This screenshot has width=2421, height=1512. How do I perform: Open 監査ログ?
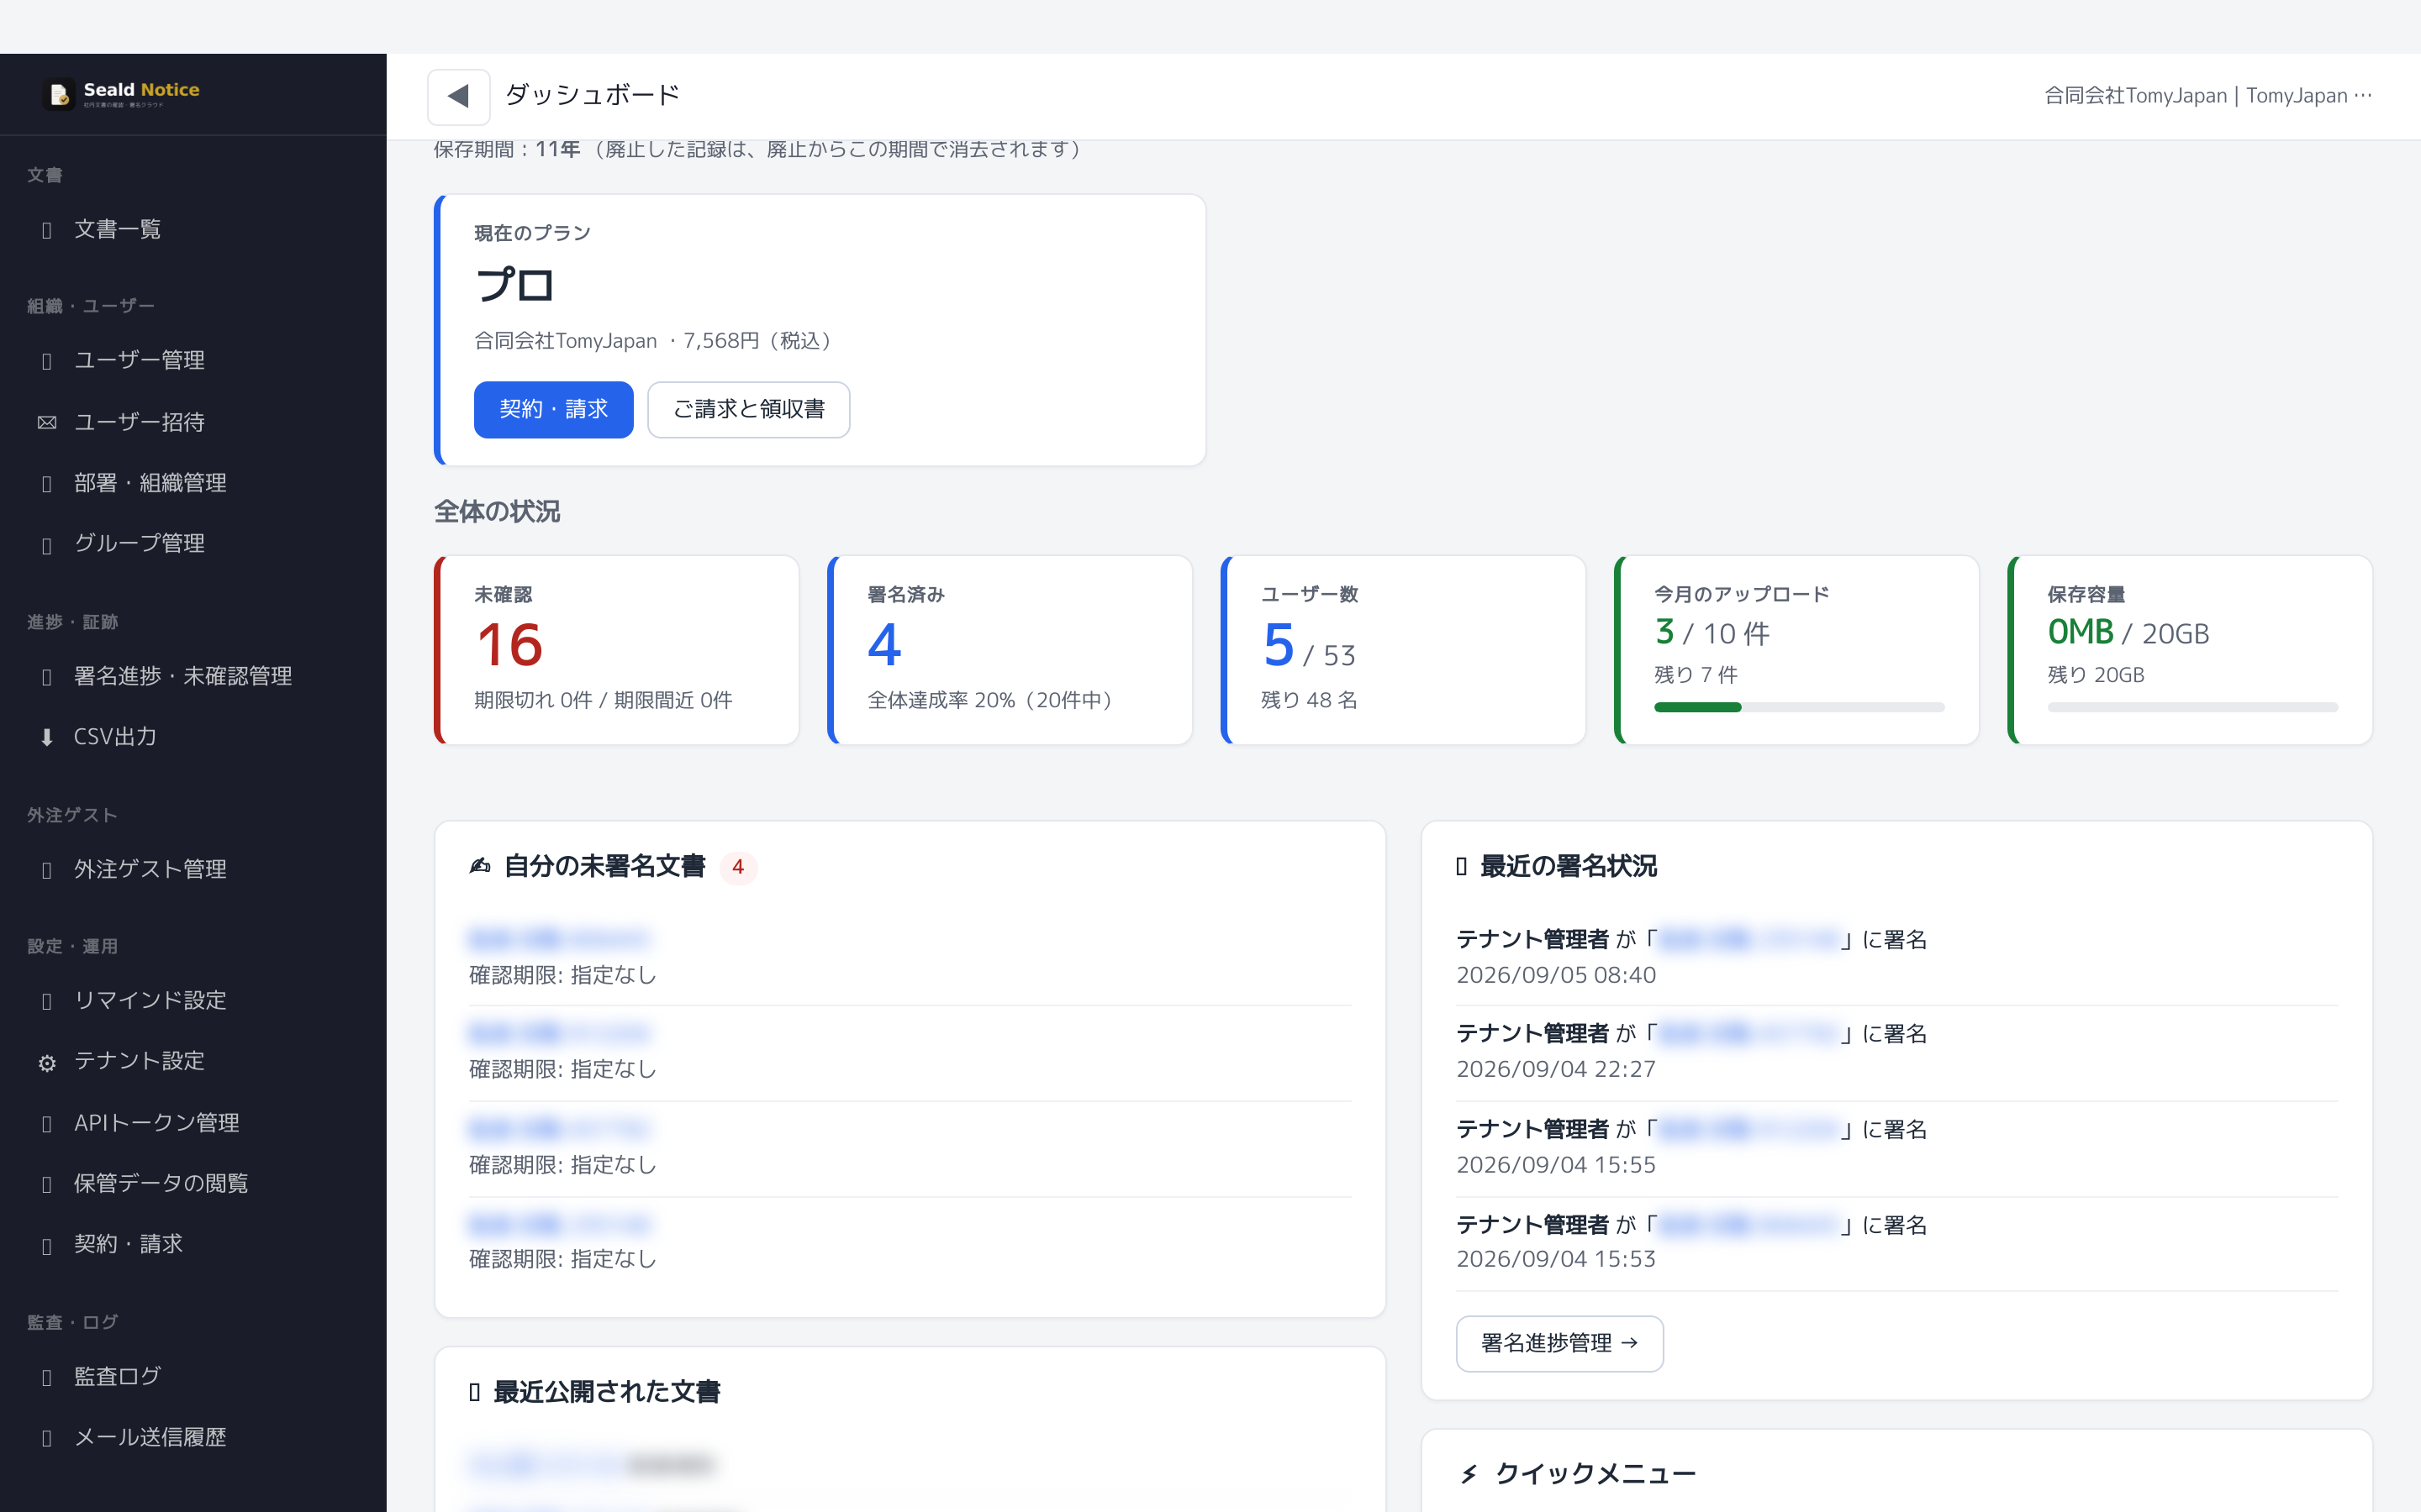(193, 1377)
